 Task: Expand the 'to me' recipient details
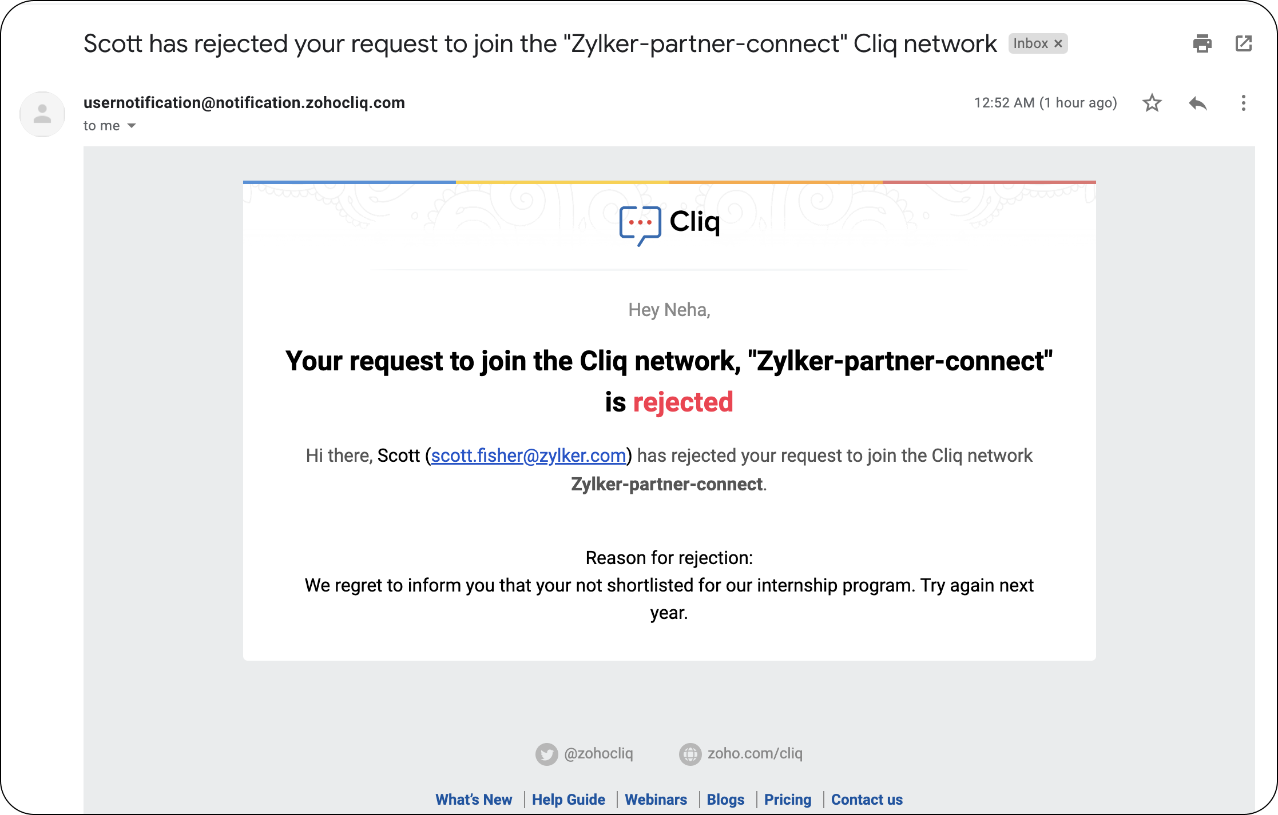pos(132,126)
